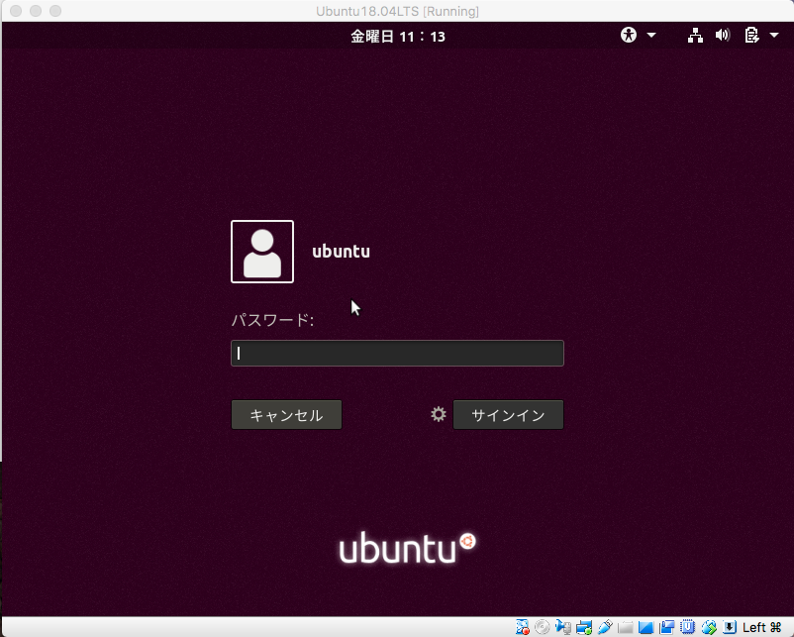794x637 pixels.
Task: Click the パスワード: label text
Action: point(272,320)
